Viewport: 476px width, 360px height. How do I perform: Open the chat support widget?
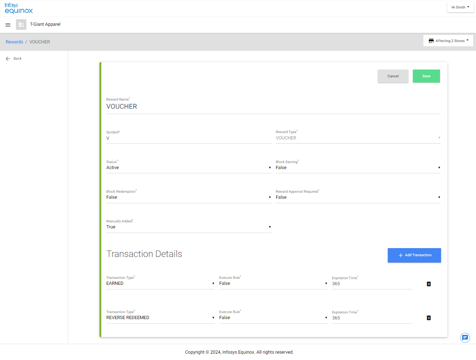465,338
